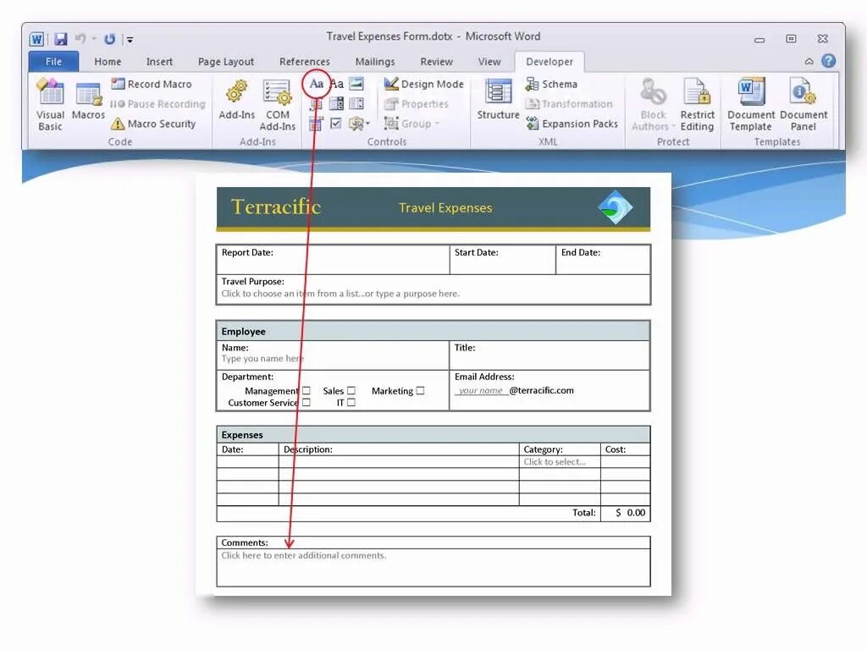Insert a Plain Text content control
Screen dimensions: 867x650
click(x=337, y=84)
